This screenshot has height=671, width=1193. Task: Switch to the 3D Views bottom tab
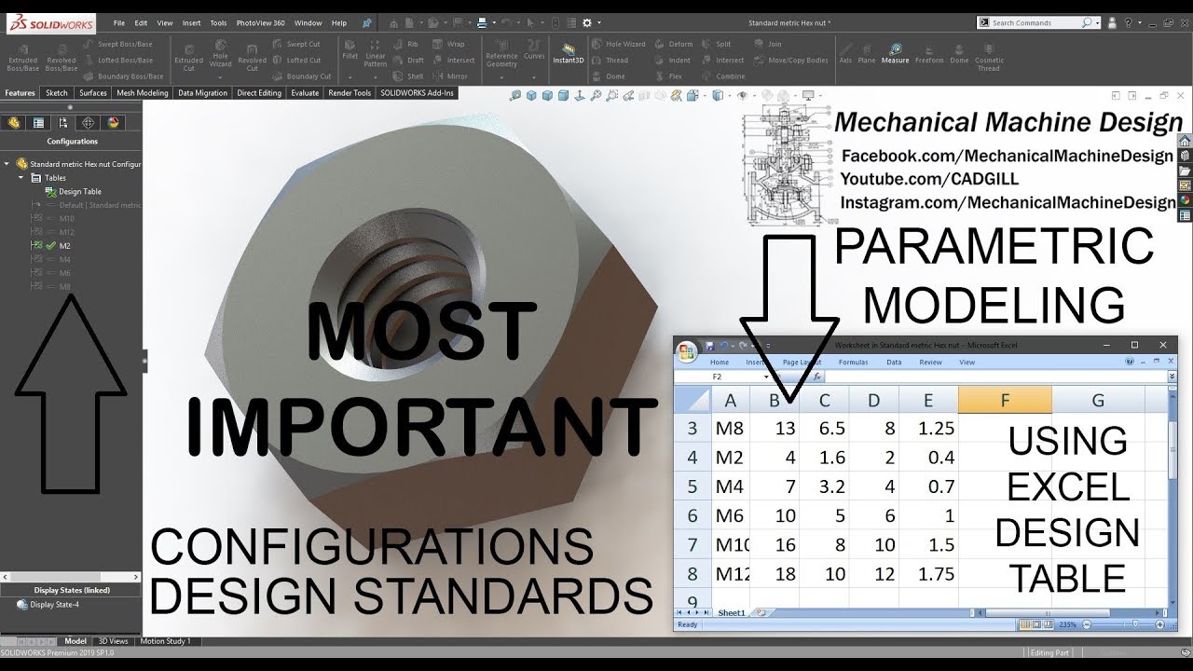(x=114, y=641)
